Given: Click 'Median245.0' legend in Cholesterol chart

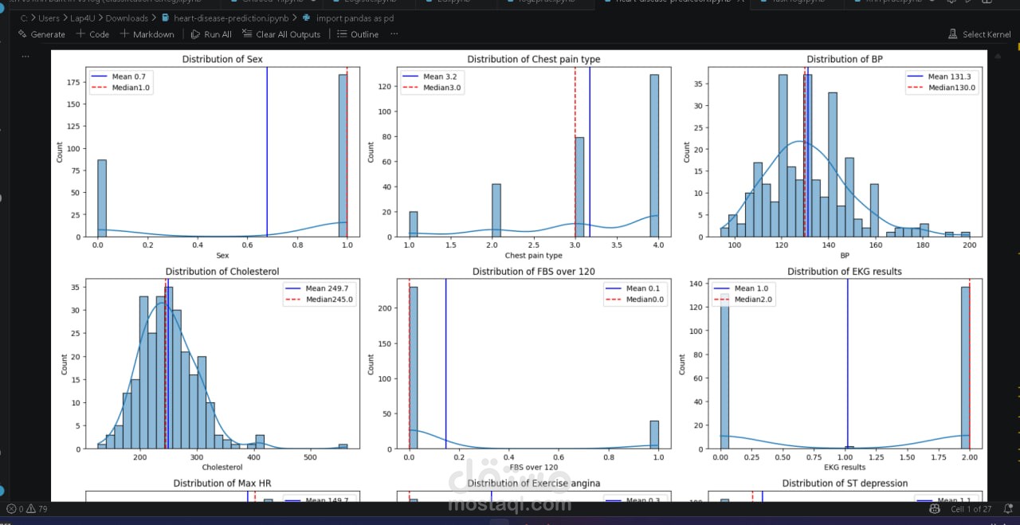Looking at the screenshot, I should (x=329, y=300).
